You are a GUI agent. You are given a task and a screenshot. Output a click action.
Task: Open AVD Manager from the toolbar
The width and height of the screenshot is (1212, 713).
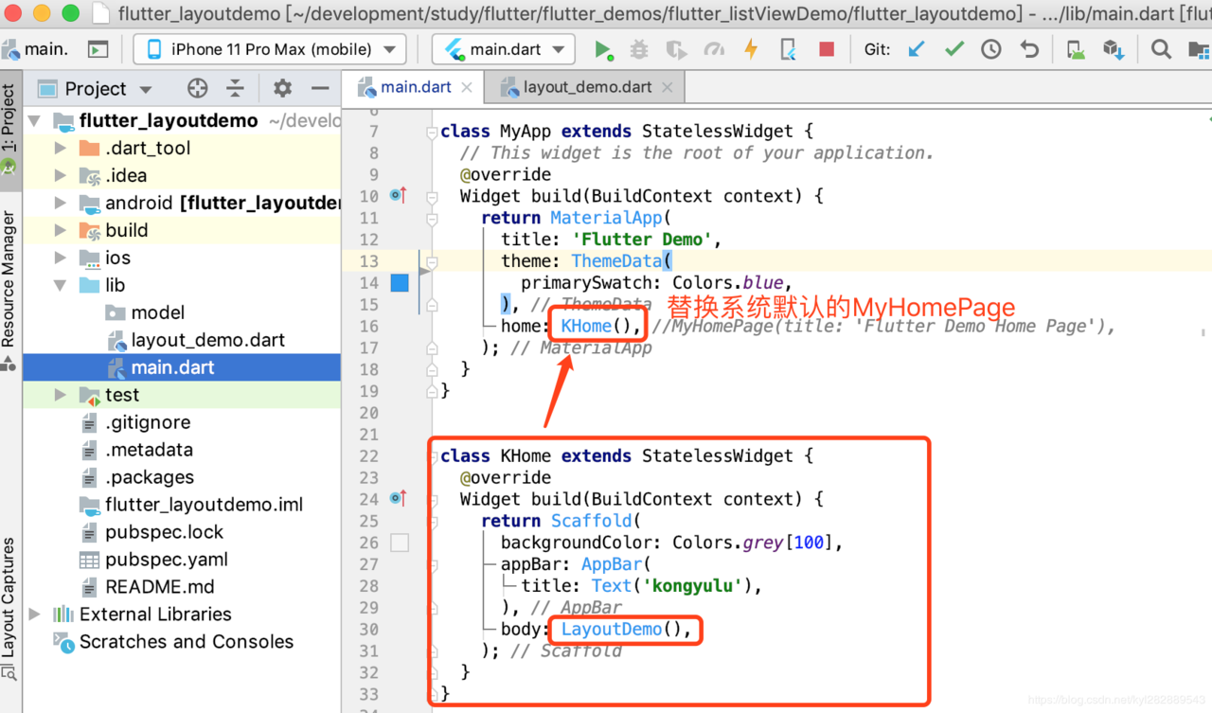point(1075,49)
